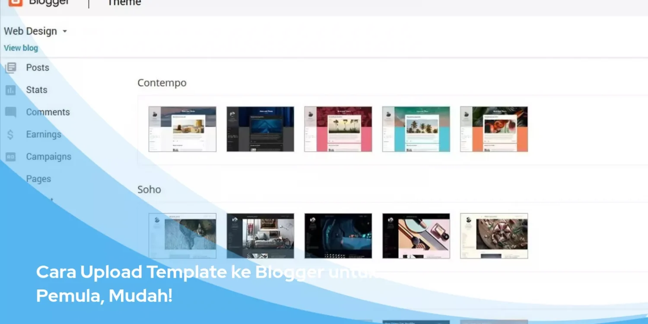Pick the pink Contempo theme thumbnail
This screenshot has height=324, width=648.
(x=338, y=129)
